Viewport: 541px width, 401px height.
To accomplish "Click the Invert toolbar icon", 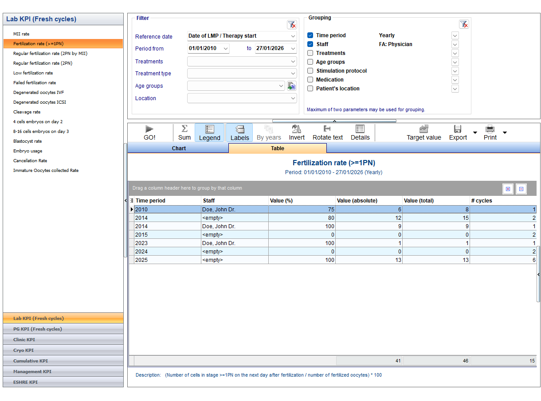I will (x=297, y=132).
